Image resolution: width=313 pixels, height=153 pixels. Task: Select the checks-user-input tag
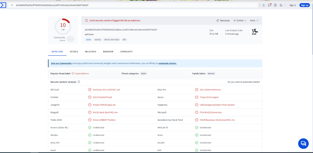click(x=112, y=40)
